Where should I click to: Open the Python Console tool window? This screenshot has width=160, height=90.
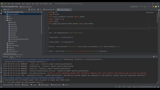tap(56, 85)
